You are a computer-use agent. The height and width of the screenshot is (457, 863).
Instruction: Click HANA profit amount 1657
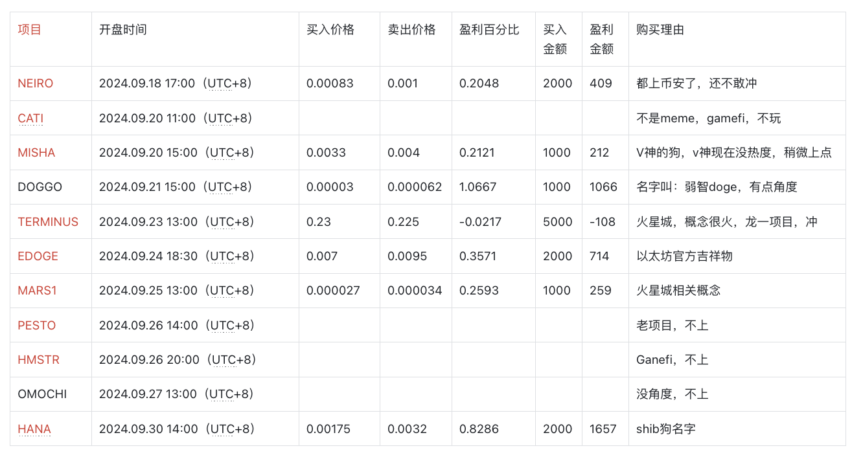click(603, 429)
